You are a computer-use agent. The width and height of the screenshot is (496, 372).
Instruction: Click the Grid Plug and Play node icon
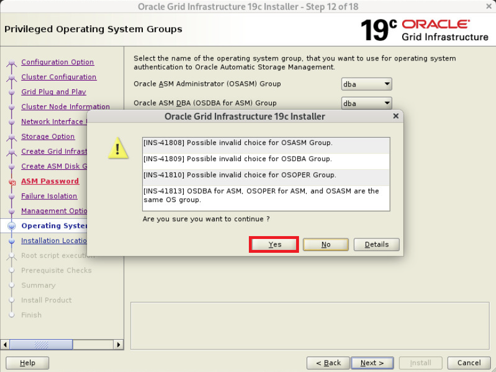coord(12,92)
